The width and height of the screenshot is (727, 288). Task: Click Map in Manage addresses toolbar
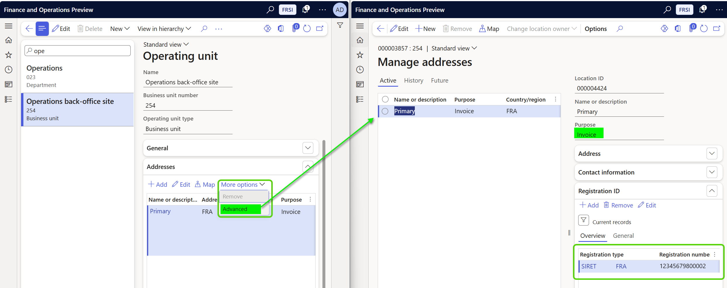coord(489,29)
